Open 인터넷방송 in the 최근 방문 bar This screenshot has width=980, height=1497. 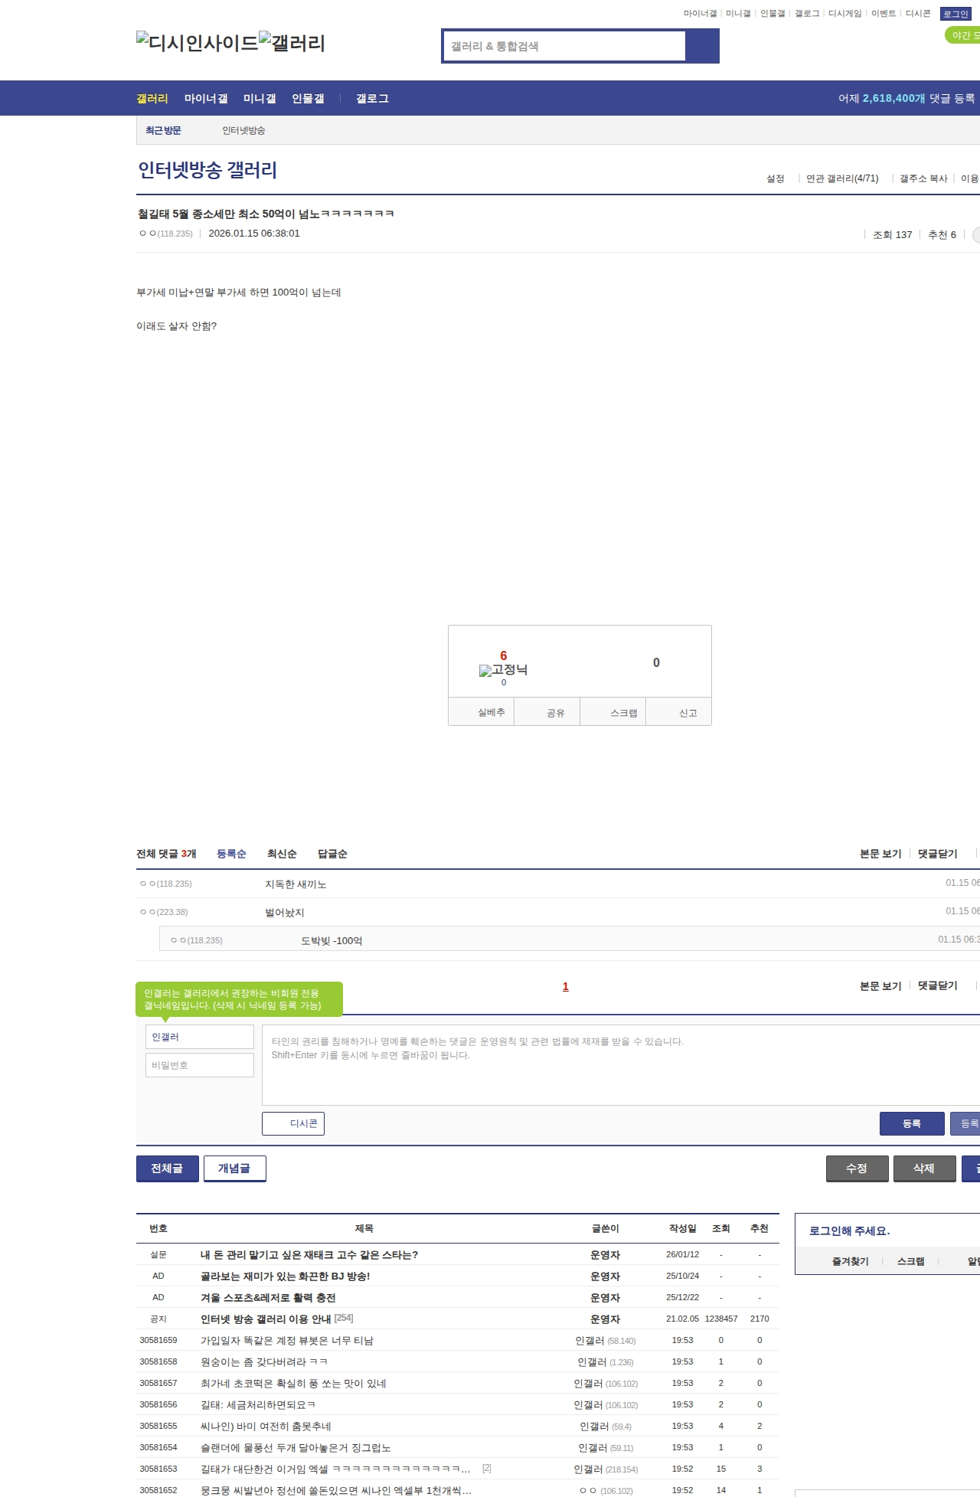[x=243, y=131]
